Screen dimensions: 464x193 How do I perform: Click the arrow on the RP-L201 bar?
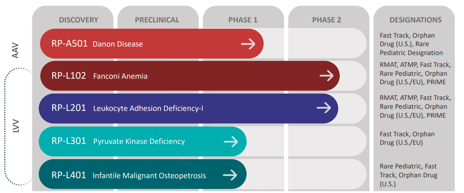tap(324, 108)
